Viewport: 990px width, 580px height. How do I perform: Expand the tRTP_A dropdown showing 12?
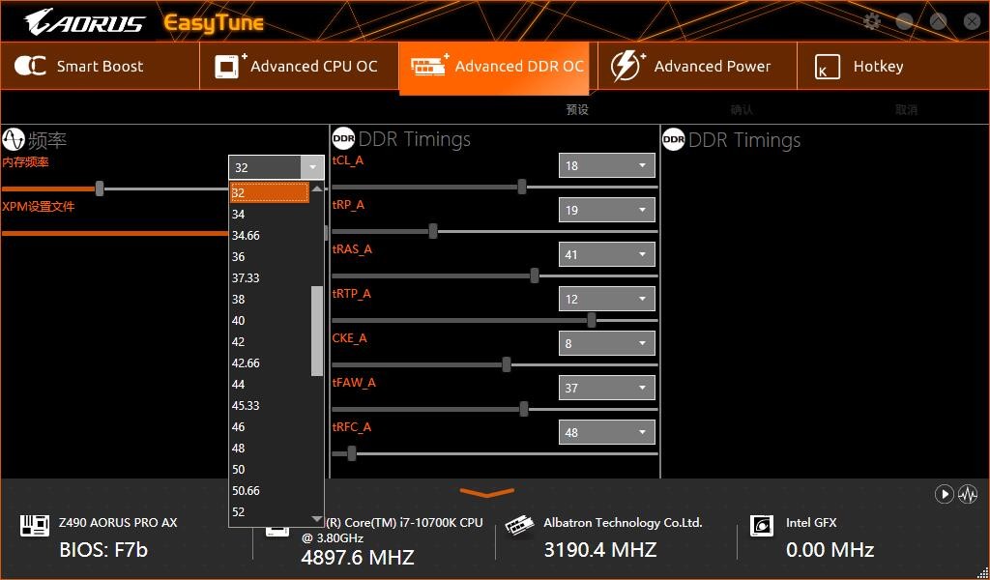point(606,299)
